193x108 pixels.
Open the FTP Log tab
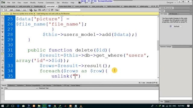[66, 85]
